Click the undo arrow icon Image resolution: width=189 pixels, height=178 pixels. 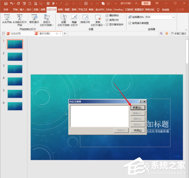pyautogui.click(x=12, y=3)
